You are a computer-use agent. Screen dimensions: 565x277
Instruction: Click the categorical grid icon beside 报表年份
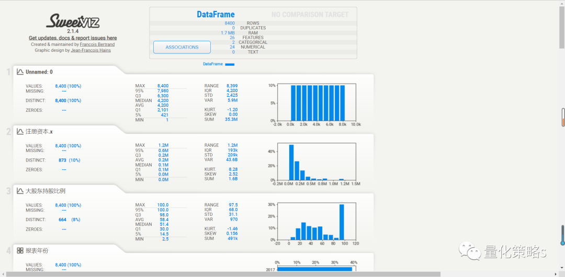[x=20, y=250]
